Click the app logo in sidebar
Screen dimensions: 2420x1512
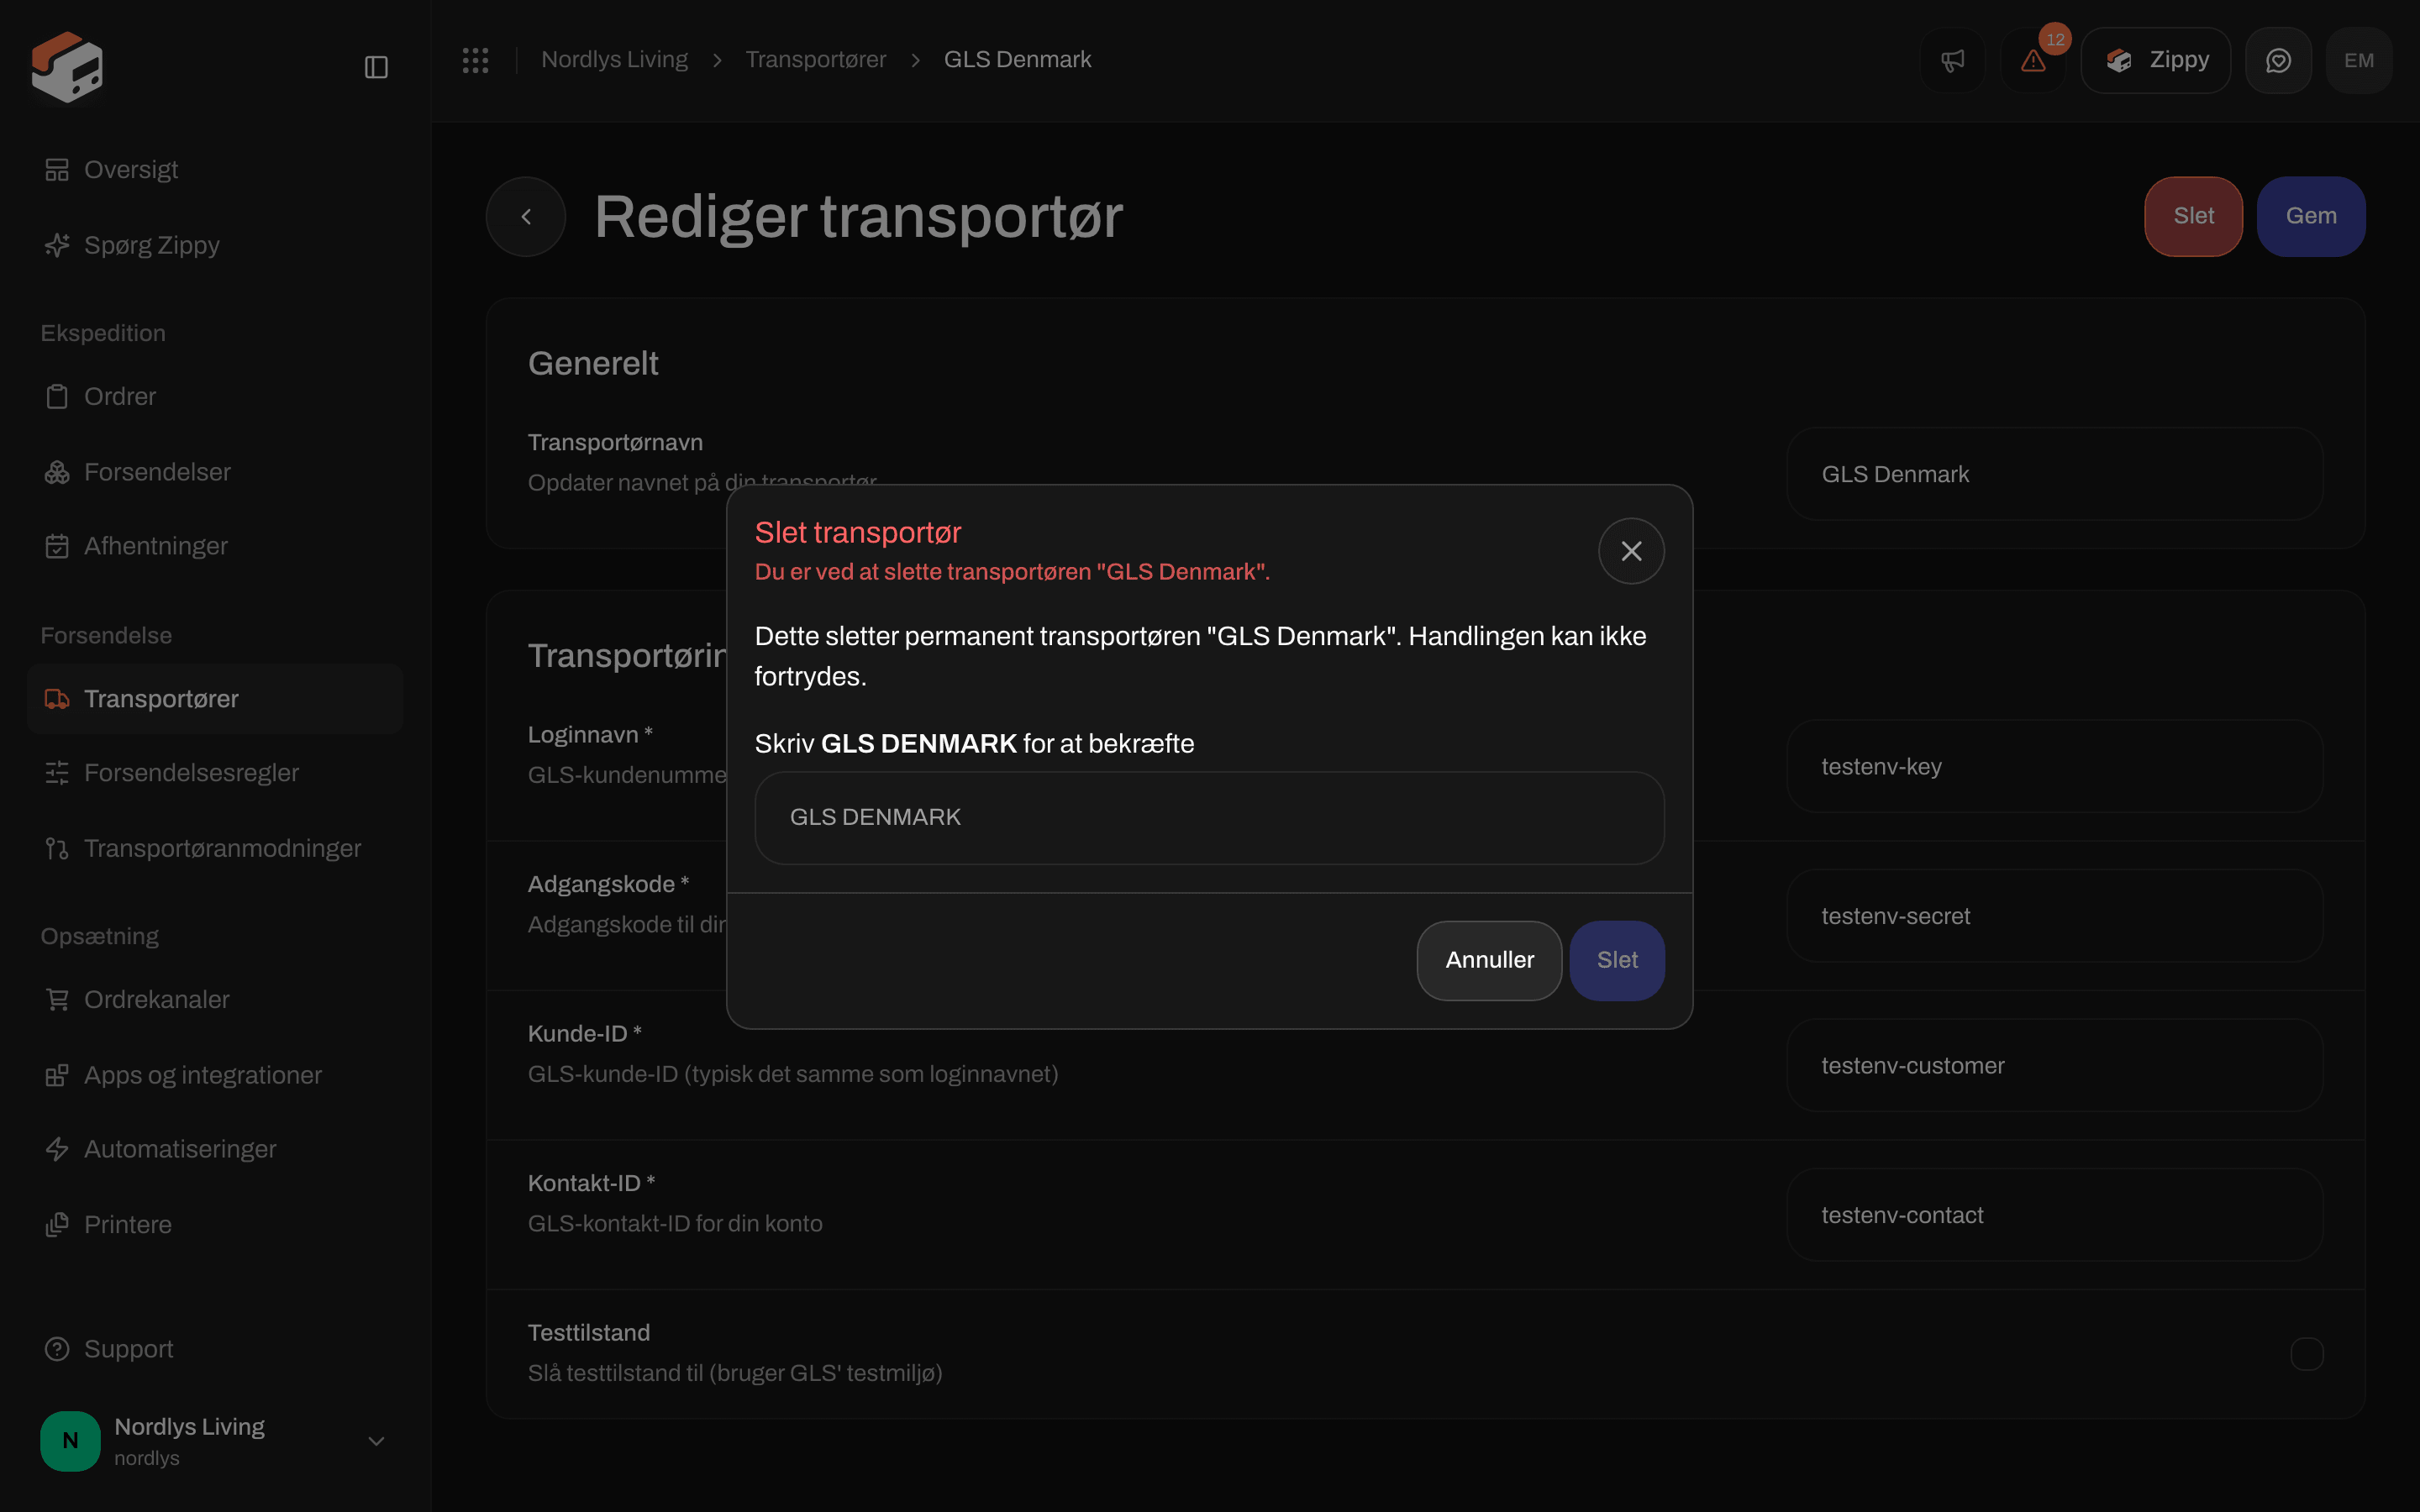[x=67, y=67]
